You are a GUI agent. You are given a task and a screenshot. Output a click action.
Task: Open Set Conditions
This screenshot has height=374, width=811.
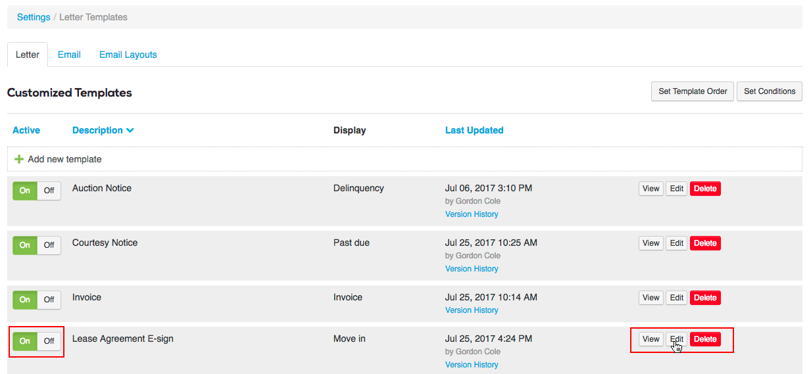pyautogui.click(x=770, y=91)
